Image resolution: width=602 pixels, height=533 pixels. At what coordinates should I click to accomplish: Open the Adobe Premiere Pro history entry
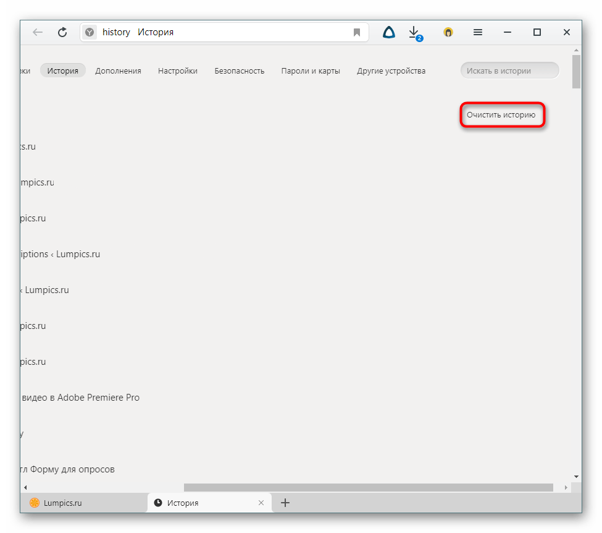[80, 398]
